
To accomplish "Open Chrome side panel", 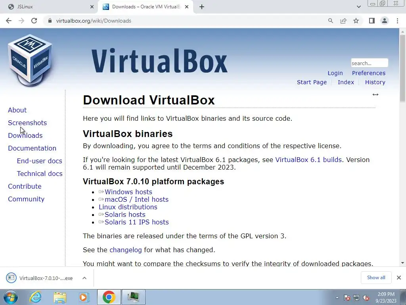I will (x=372, y=21).
